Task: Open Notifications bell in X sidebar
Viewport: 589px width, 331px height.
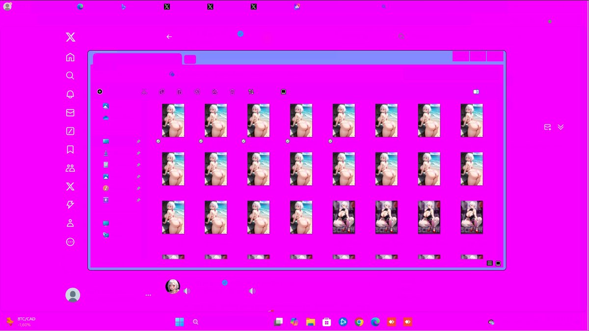Action: pyautogui.click(x=70, y=94)
